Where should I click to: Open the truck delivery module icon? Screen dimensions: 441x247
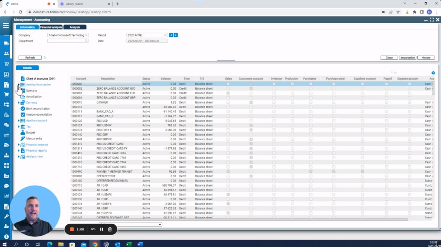pyautogui.click(x=6, y=44)
